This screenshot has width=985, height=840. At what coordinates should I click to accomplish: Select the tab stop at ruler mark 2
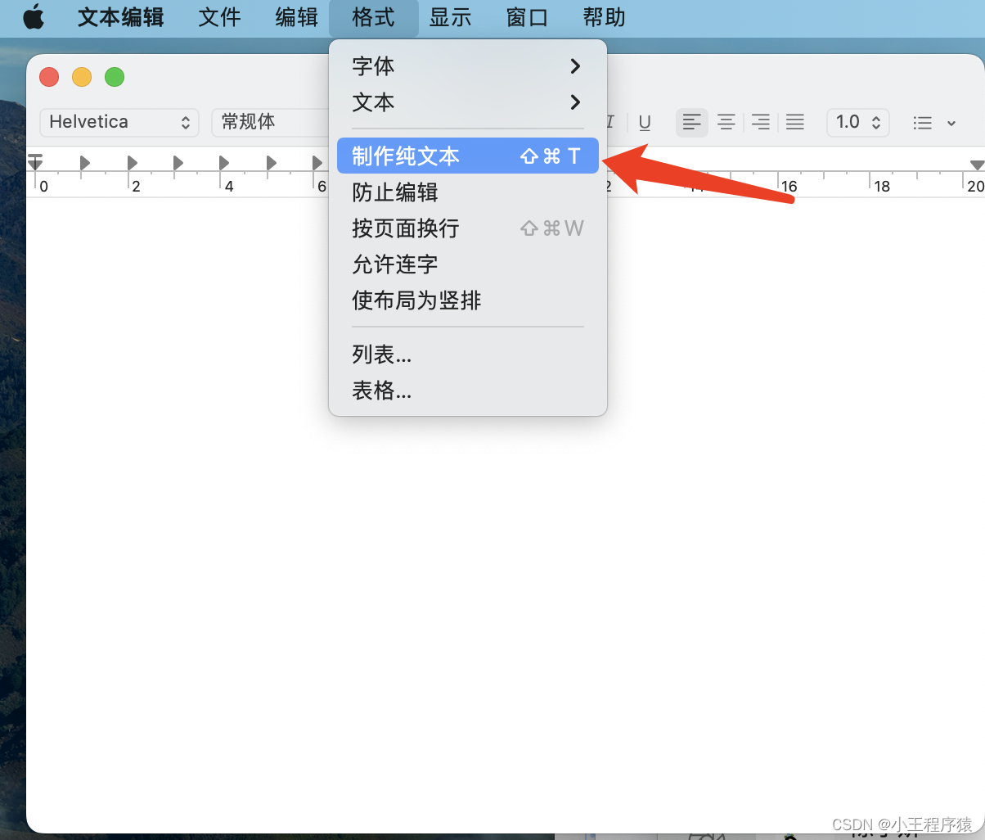point(132,163)
